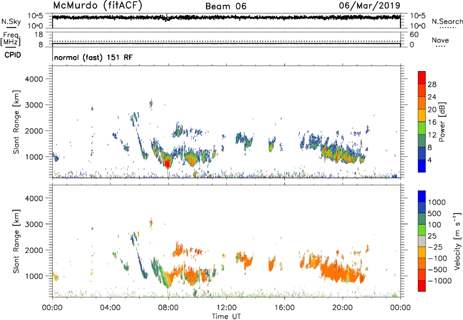463x320 pixels.
Task: Click the Power [dB] colorbar label
Action: click(x=442, y=122)
